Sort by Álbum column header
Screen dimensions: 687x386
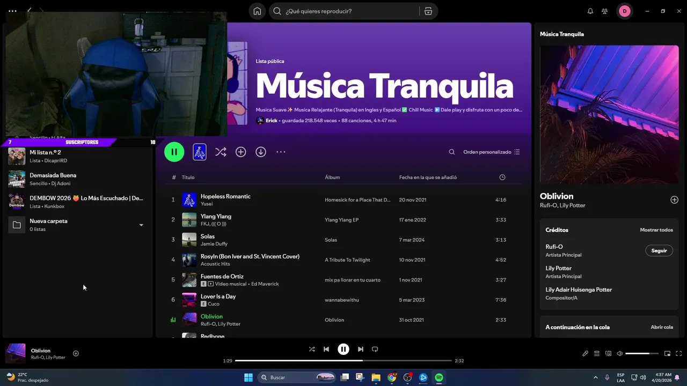point(332,177)
